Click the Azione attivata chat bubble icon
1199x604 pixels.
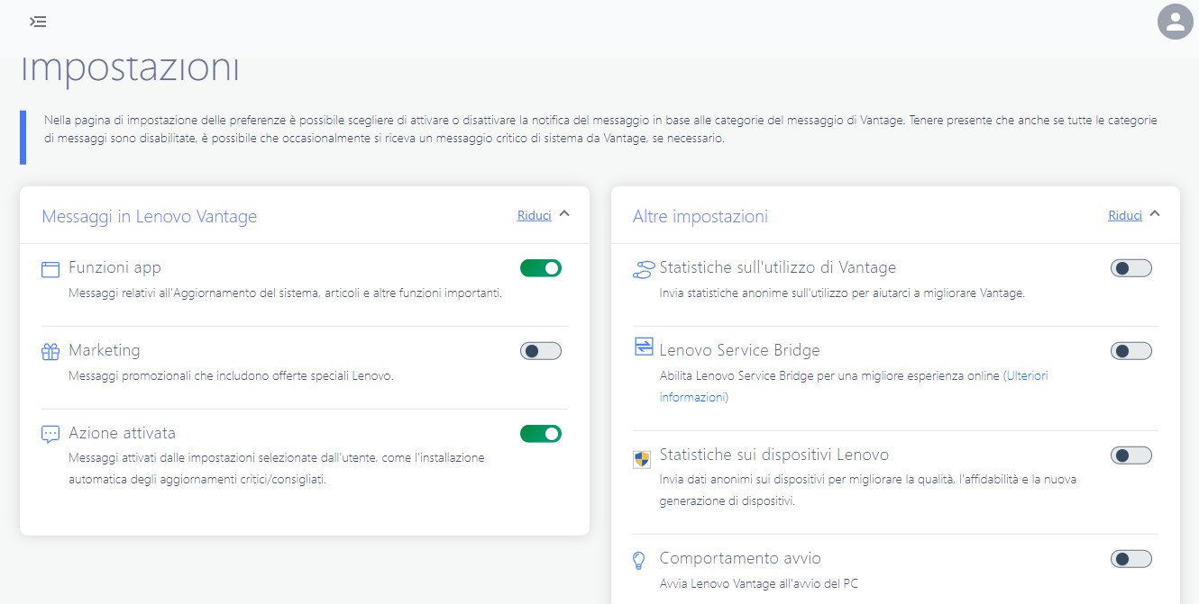[x=50, y=434]
